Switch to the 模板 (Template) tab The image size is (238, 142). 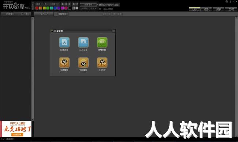pos(207,9)
